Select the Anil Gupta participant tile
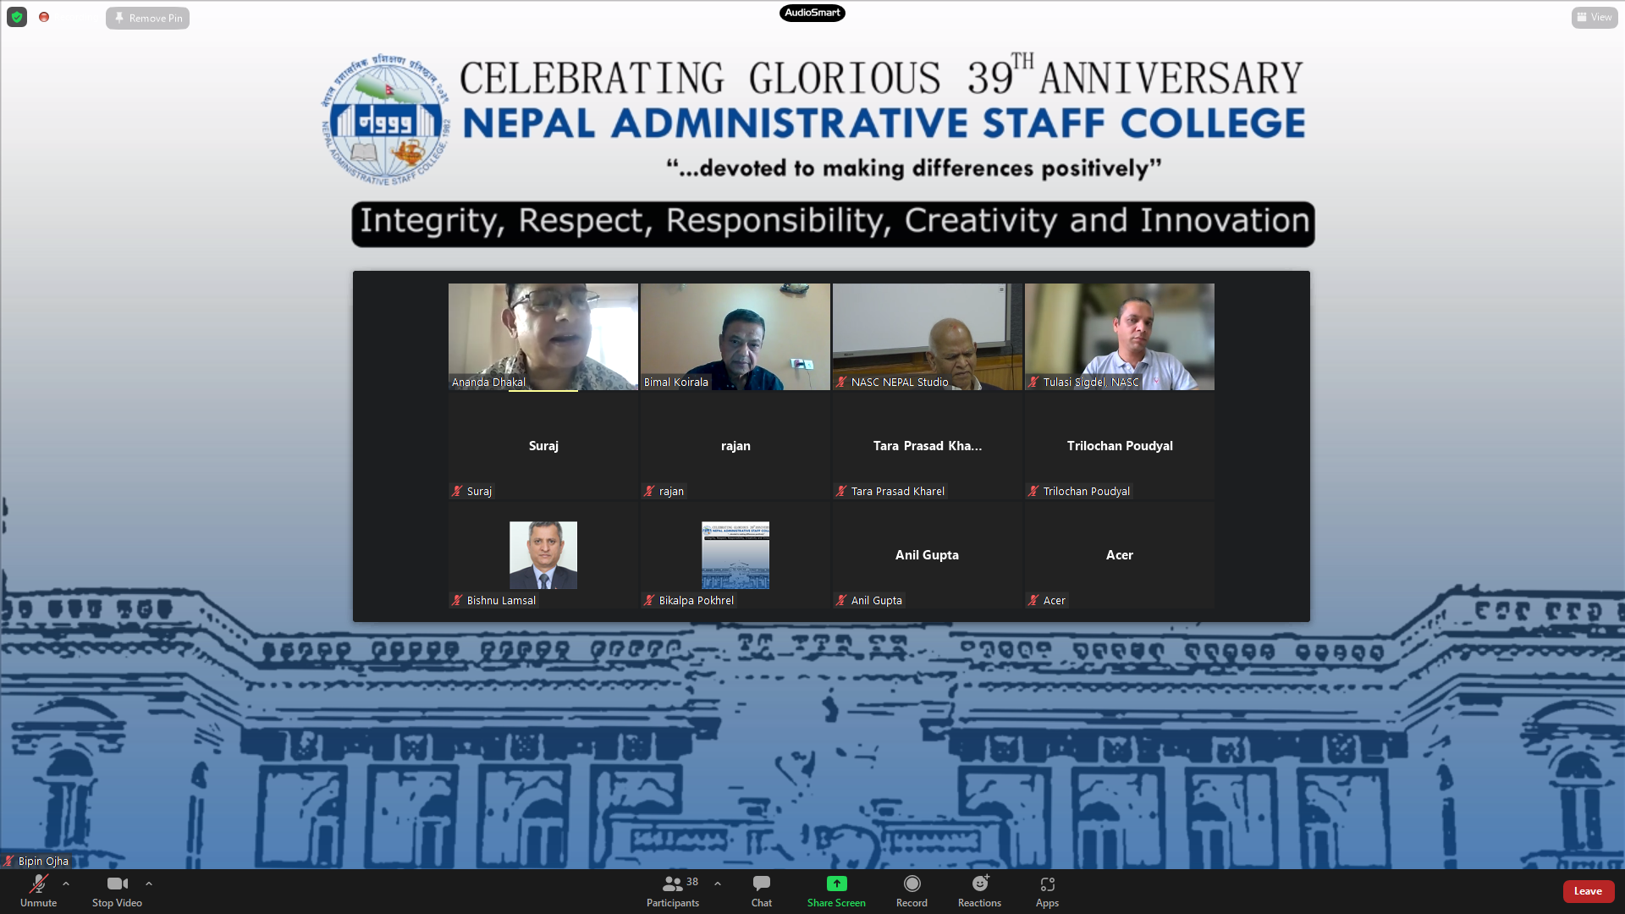This screenshot has width=1625, height=914. tap(928, 555)
